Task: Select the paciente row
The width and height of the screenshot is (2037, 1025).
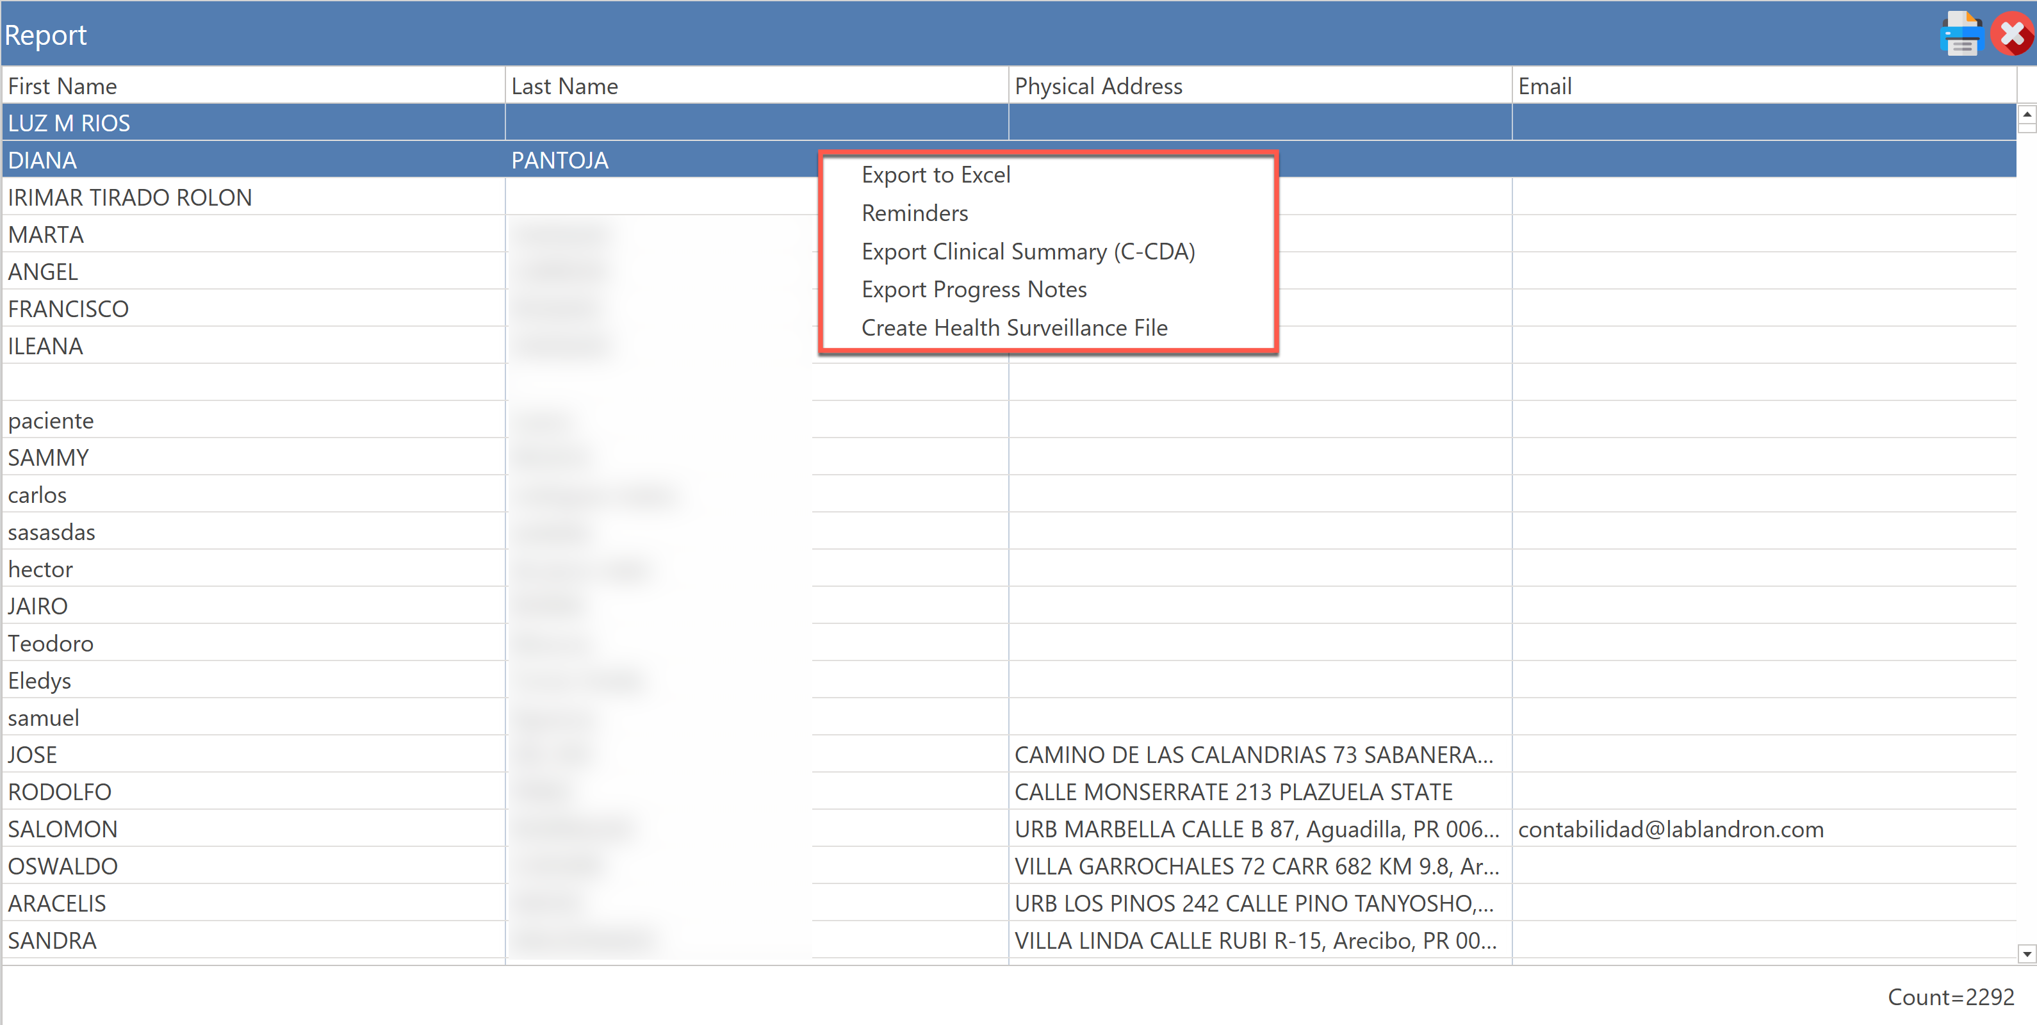Action: (x=51, y=421)
